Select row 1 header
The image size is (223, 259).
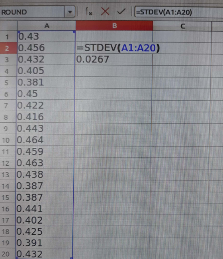pos(8,37)
